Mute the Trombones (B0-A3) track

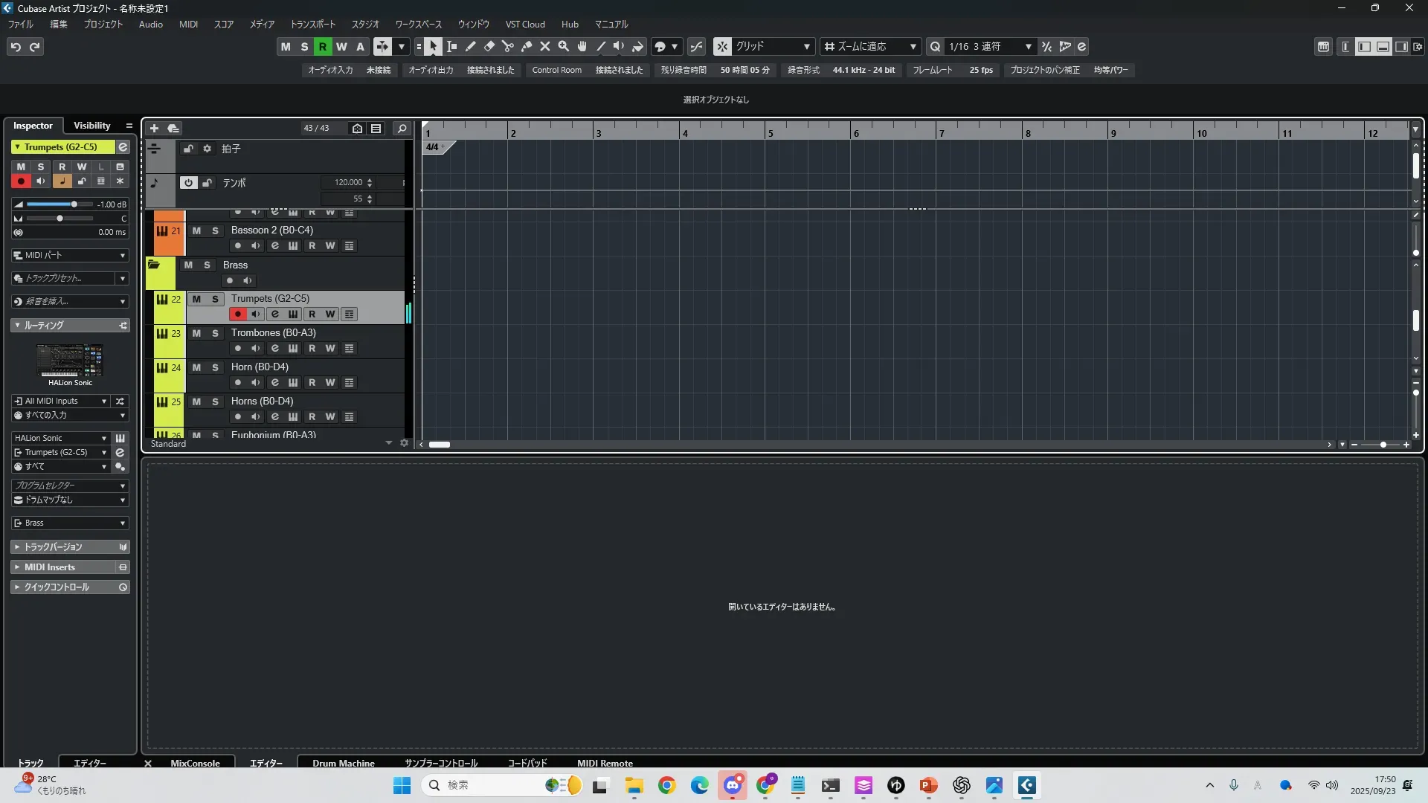[x=196, y=333]
